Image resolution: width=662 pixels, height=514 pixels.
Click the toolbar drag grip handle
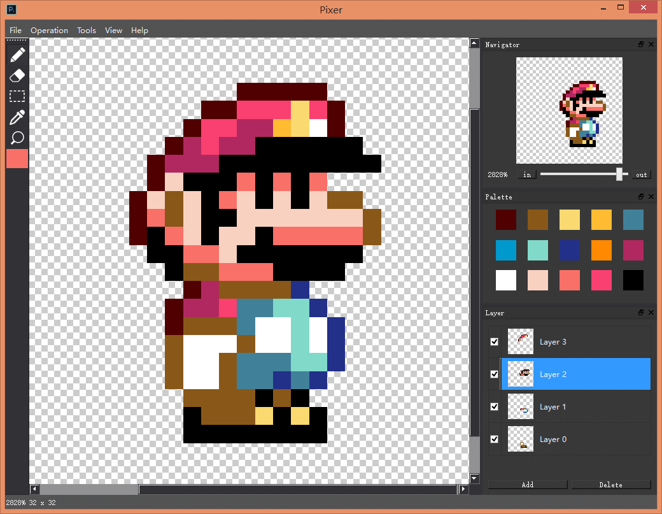pos(17,40)
